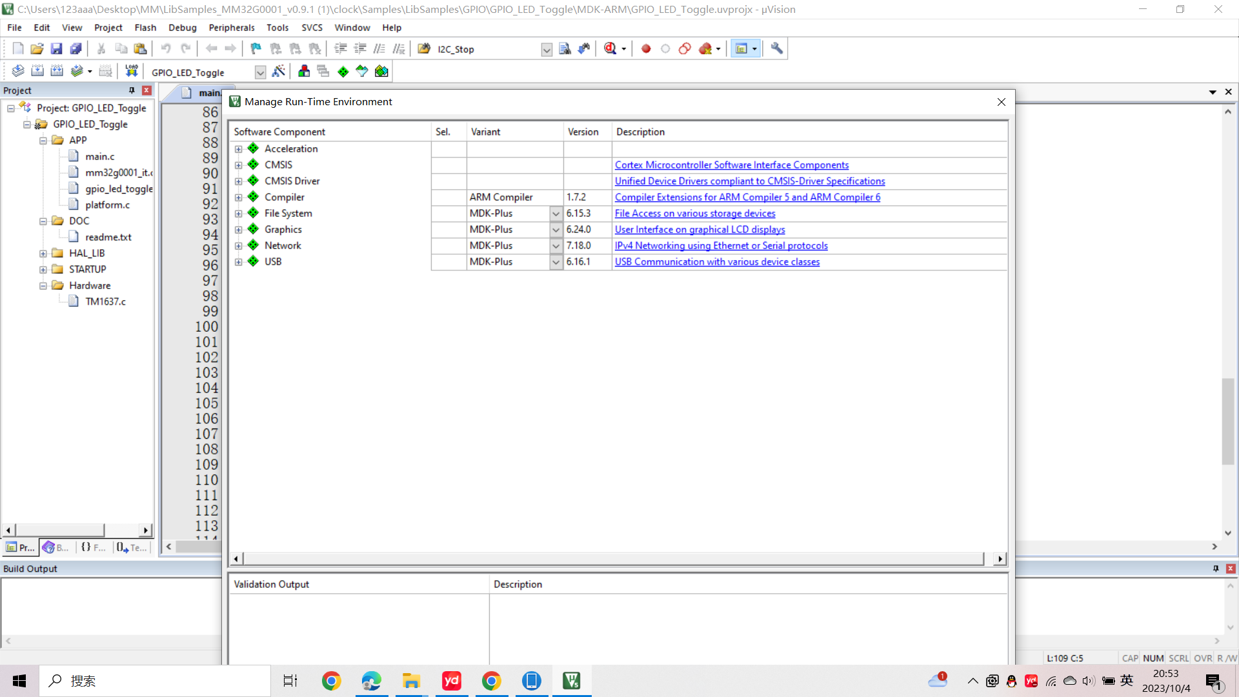Screen dimensions: 1239x697
Task: Expand the File System component node
Action: pos(238,214)
